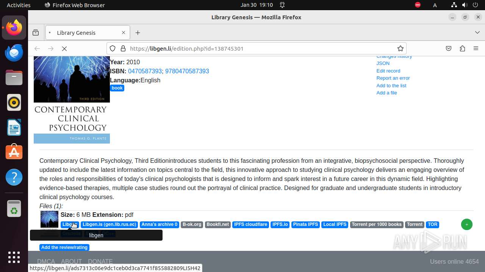Click the Local IPFS mirror badge
The image size is (485, 272).
335,224
